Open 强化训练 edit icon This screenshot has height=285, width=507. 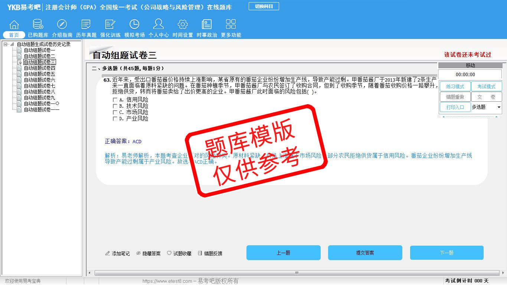click(x=110, y=25)
